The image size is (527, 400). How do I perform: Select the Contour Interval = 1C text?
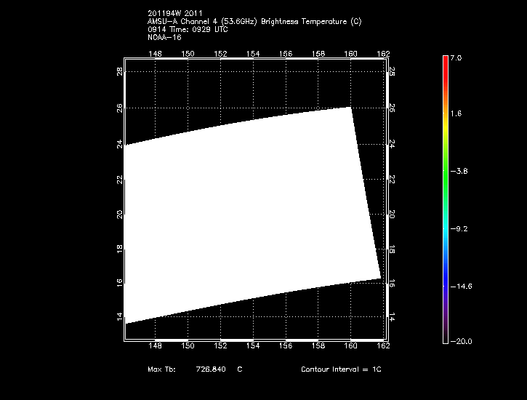(x=341, y=369)
